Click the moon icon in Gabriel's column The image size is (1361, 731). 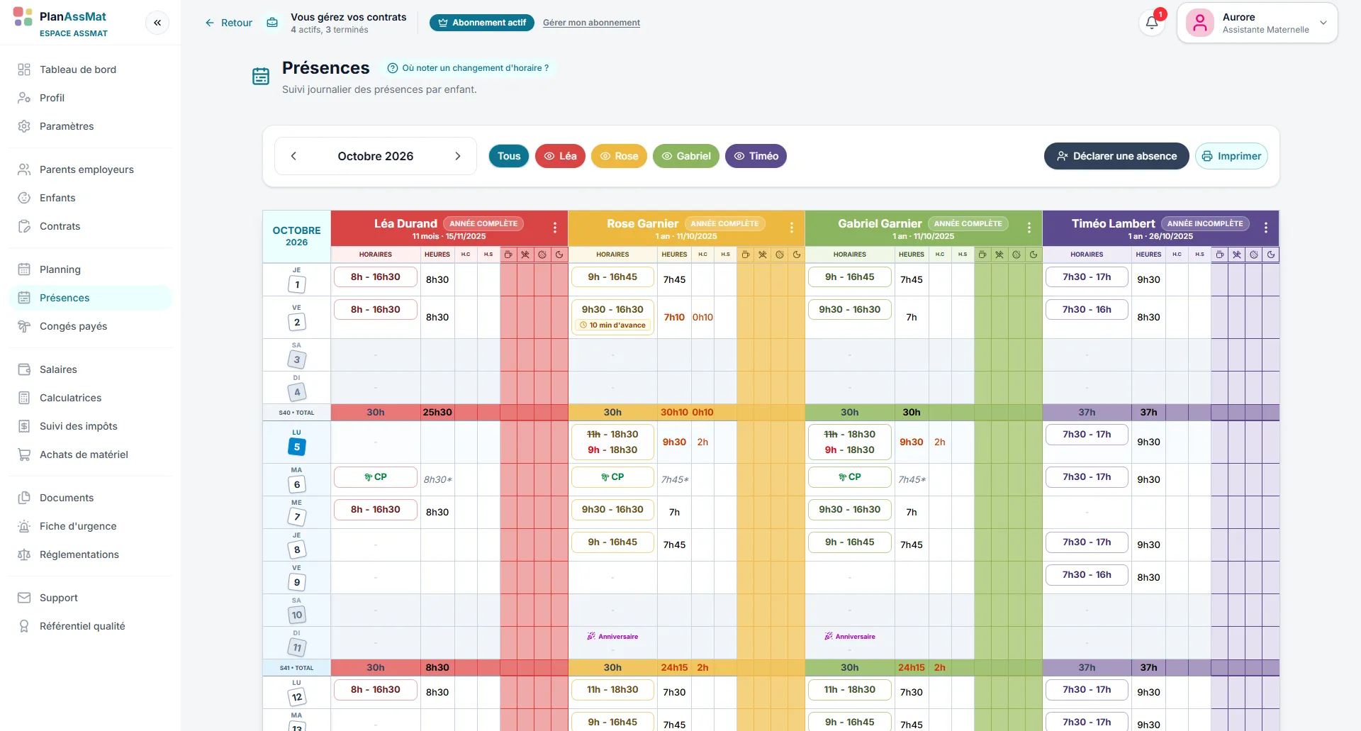pyautogui.click(x=1034, y=255)
